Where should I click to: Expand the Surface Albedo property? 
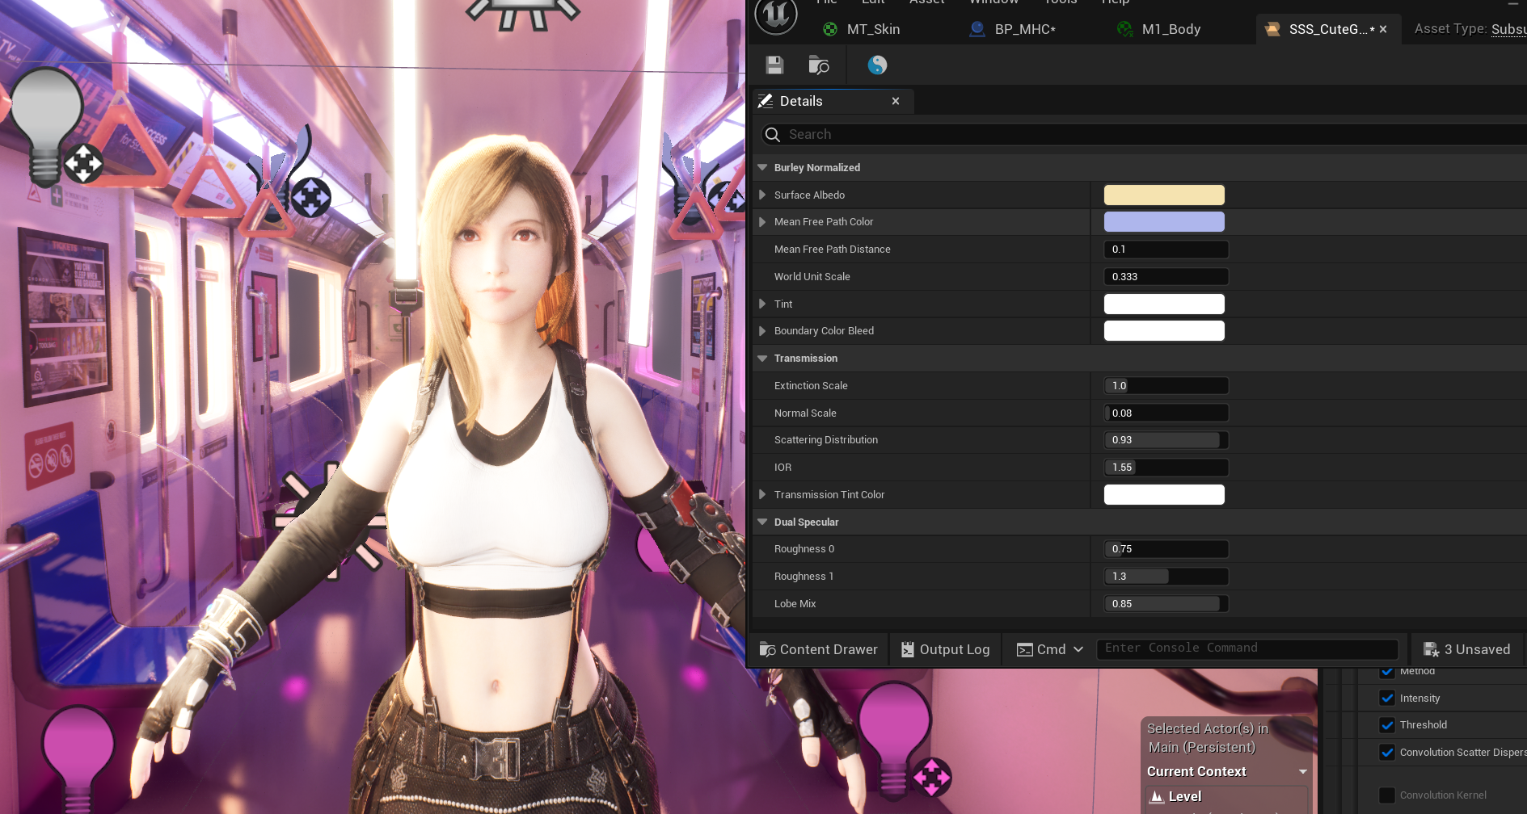click(762, 195)
